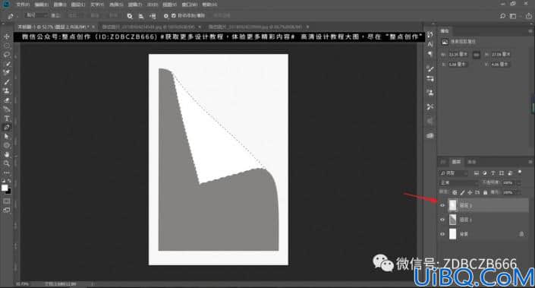Select the Hand tool
Screen dimensions: 535x288
[7, 154]
